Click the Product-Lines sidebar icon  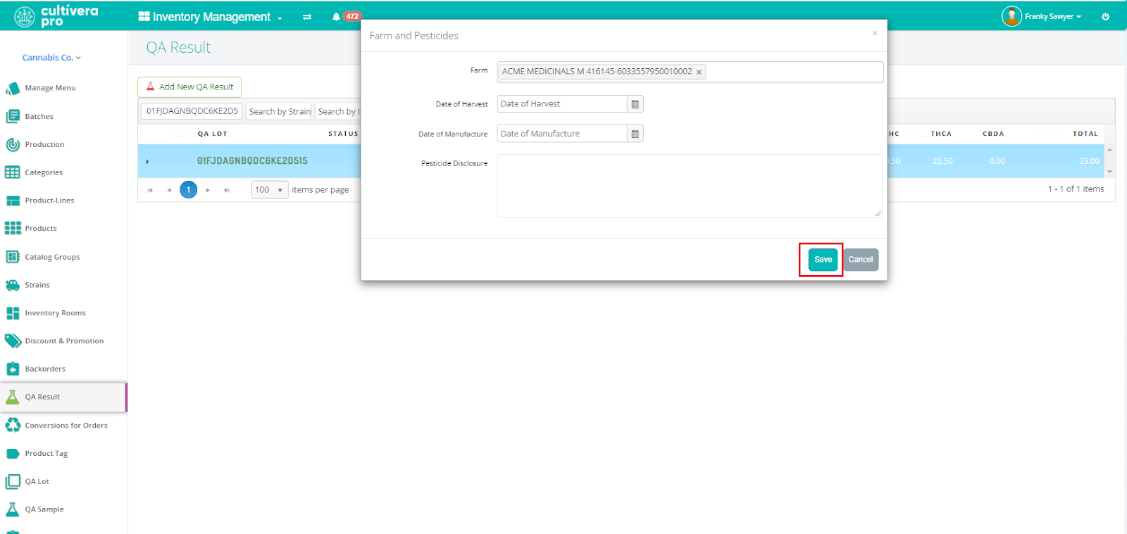[13, 201]
